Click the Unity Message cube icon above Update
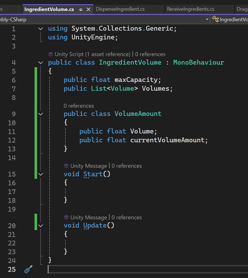Viewport: 248px width, 278px height. 66,217
